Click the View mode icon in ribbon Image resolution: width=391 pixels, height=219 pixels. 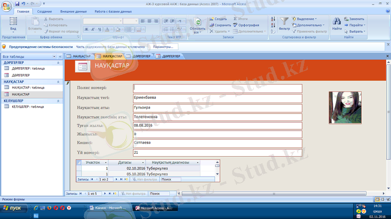(x=13, y=22)
